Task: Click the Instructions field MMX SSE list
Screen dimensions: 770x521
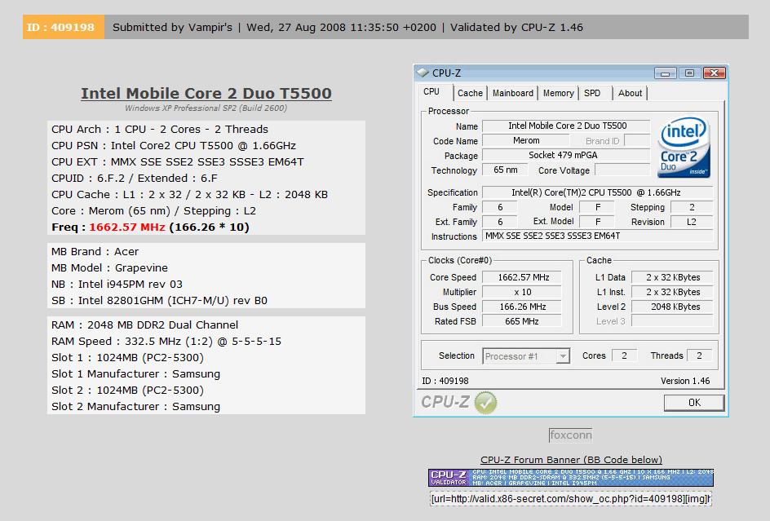Action: [598, 236]
